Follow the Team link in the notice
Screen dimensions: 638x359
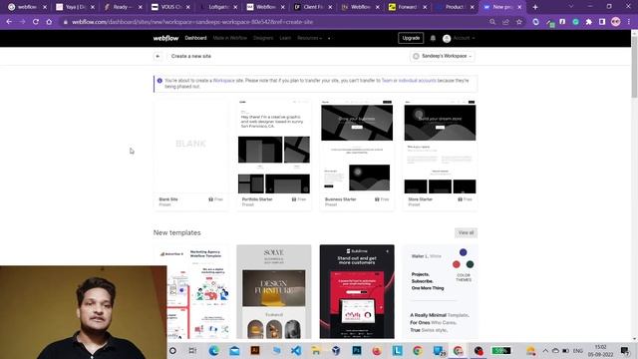(x=387, y=81)
